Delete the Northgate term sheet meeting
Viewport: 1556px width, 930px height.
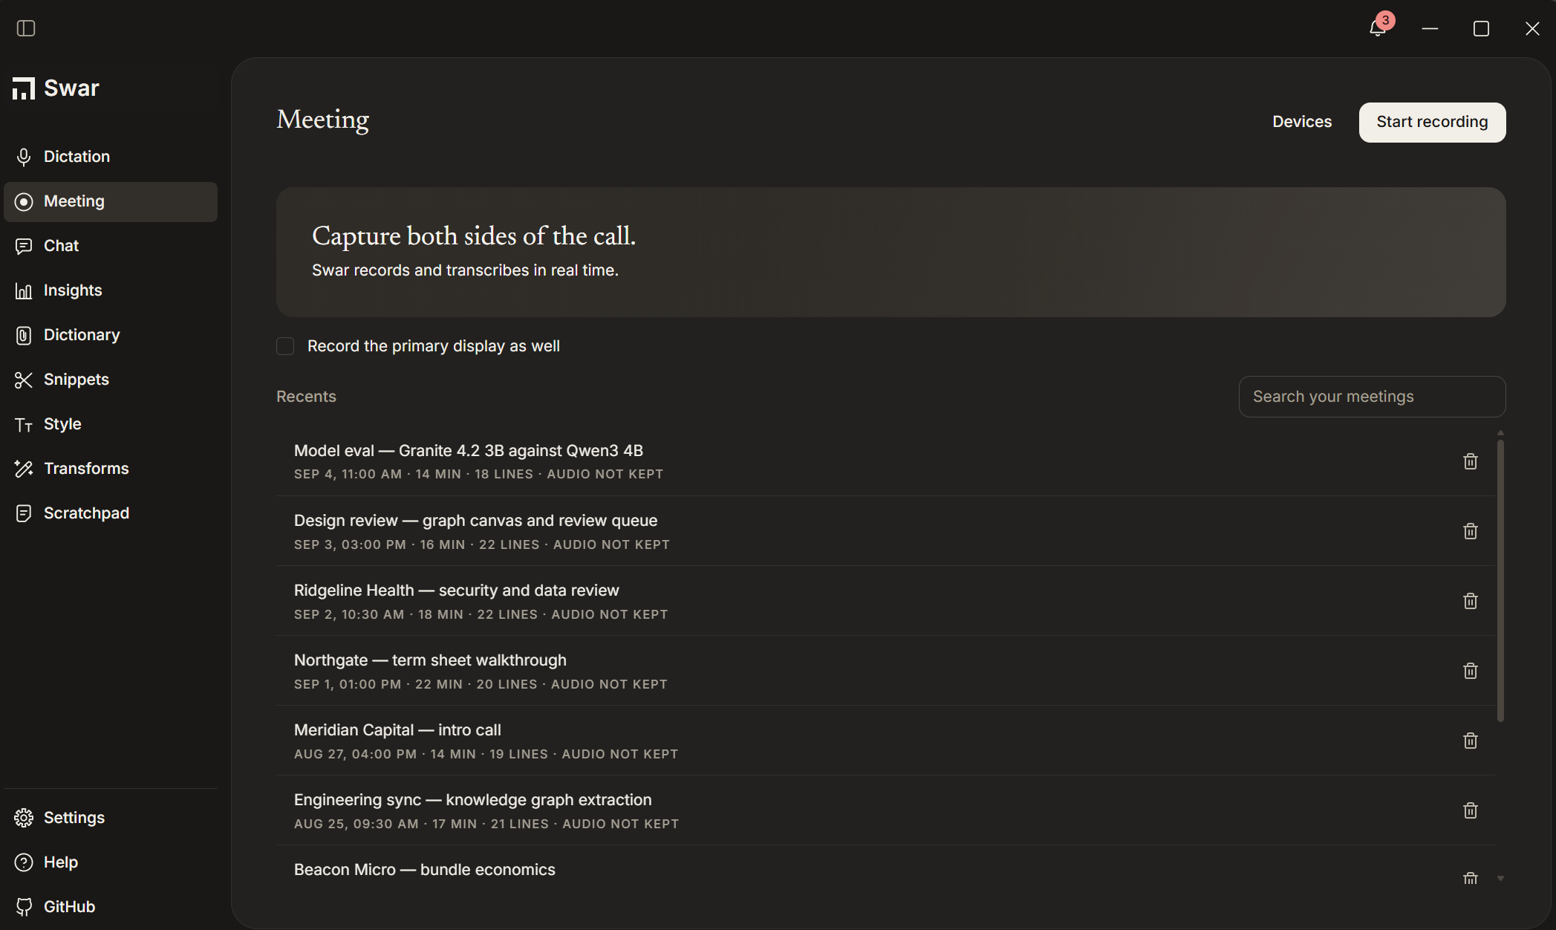tap(1470, 671)
